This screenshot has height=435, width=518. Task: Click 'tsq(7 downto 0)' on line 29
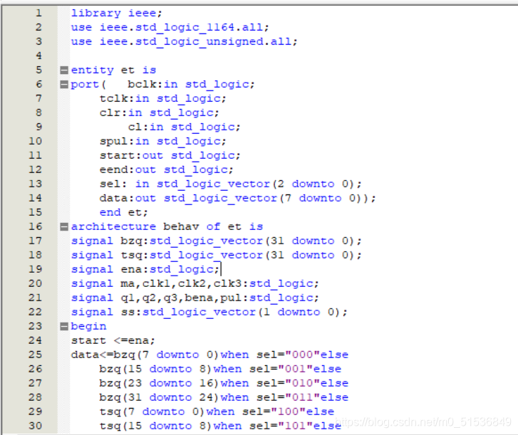pos(152,412)
